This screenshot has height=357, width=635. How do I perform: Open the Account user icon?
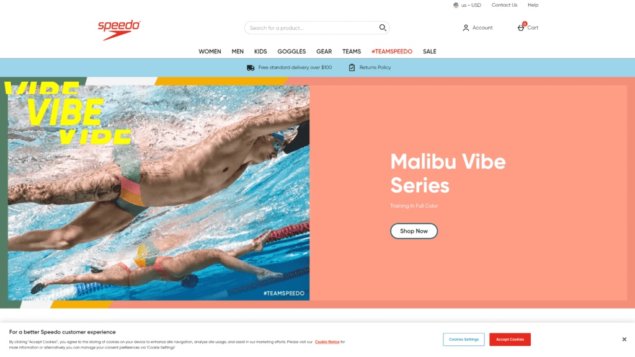(x=466, y=28)
